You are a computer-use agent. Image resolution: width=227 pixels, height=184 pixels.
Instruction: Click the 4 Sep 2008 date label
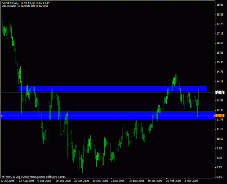click(x=44, y=181)
